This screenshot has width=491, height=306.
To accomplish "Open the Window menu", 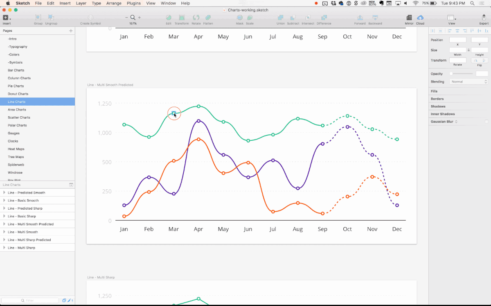I will 168,3.
